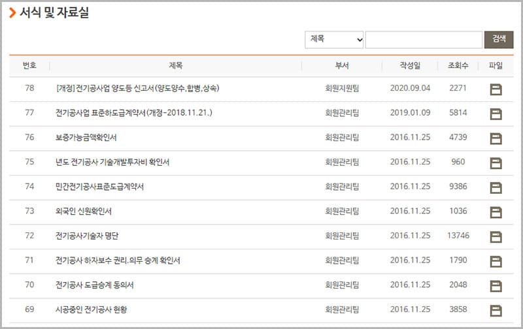
Task: Click the 작성일 column header
Action: (410, 66)
